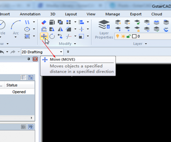The width and height of the screenshot is (171, 142).
Task: Select the Mirror tool
Action: [60, 29]
